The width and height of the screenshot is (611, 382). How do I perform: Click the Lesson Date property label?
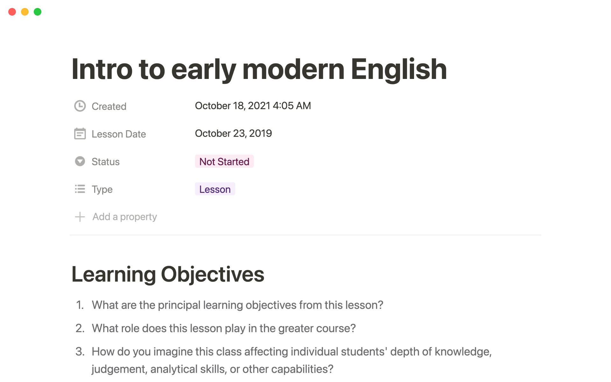(119, 134)
